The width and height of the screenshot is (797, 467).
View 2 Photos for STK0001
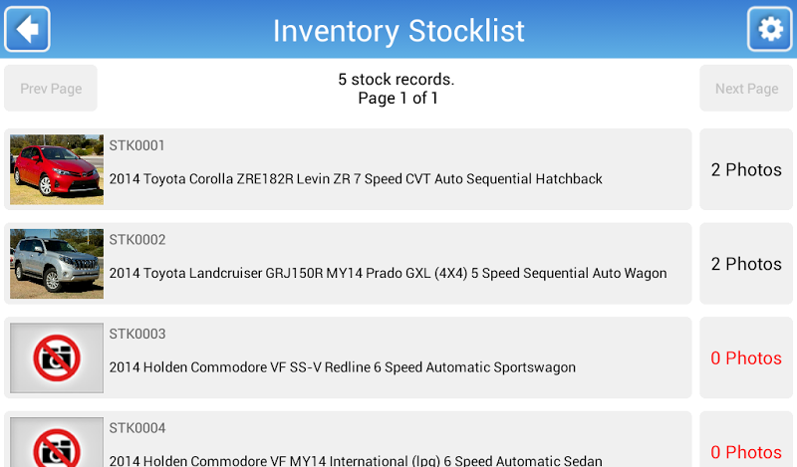pyautogui.click(x=746, y=169)
